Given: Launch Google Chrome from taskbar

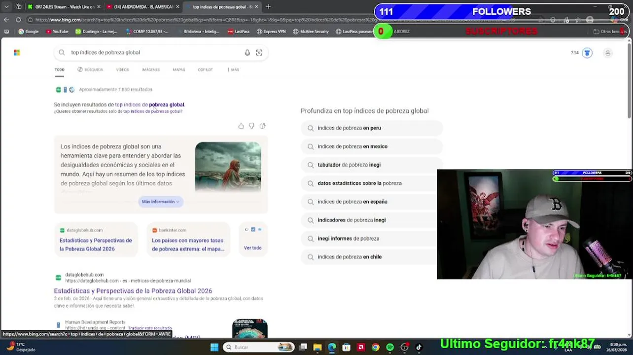Looking at the screenshot, I should coord(375,347).
